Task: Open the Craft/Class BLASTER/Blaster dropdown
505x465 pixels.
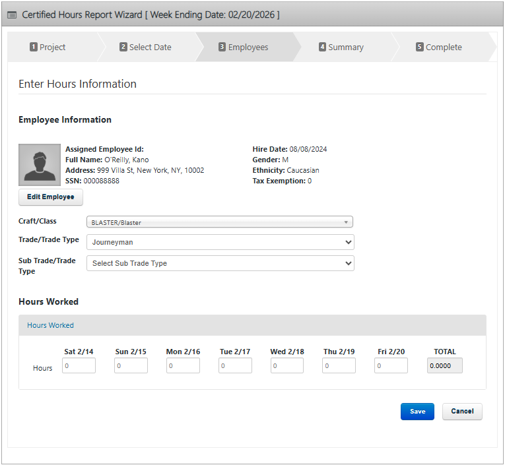Action: coord(220,222)
